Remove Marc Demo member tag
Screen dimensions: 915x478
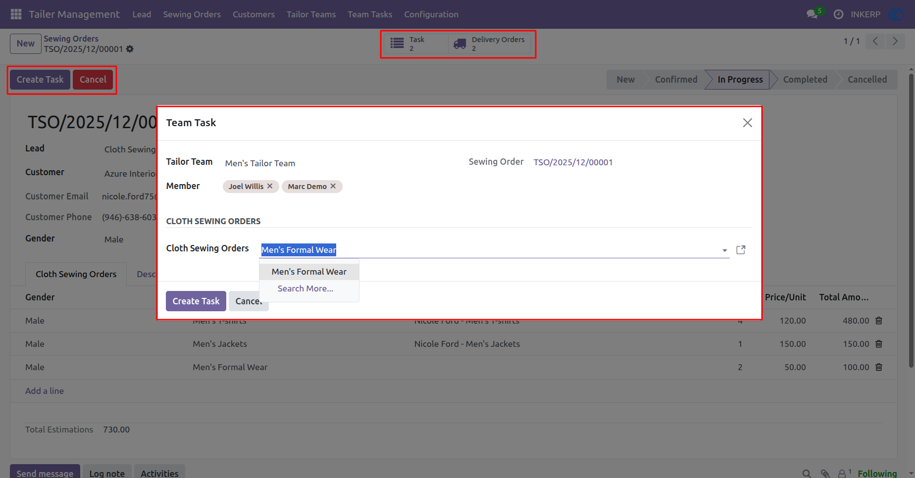pyautogui.click(x=333, y=186)
